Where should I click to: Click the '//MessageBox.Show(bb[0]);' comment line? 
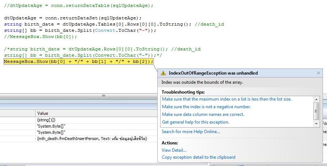(x=40, y=37)
